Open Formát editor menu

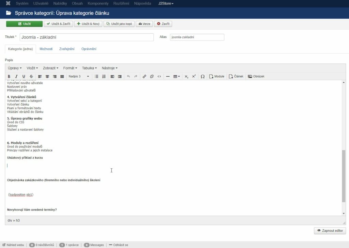(x=70, y=68)
